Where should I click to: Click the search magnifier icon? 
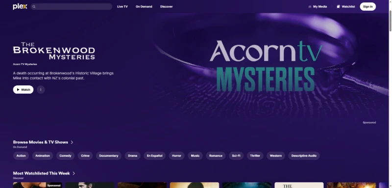coord(34,7)
